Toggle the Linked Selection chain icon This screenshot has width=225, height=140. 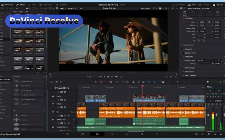click(x=138, y=82)
